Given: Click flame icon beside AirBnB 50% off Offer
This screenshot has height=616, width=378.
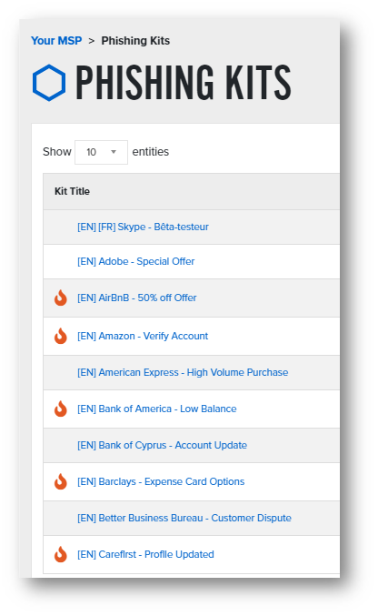Looking at the screenshot, I should click(x=61, y=298).
